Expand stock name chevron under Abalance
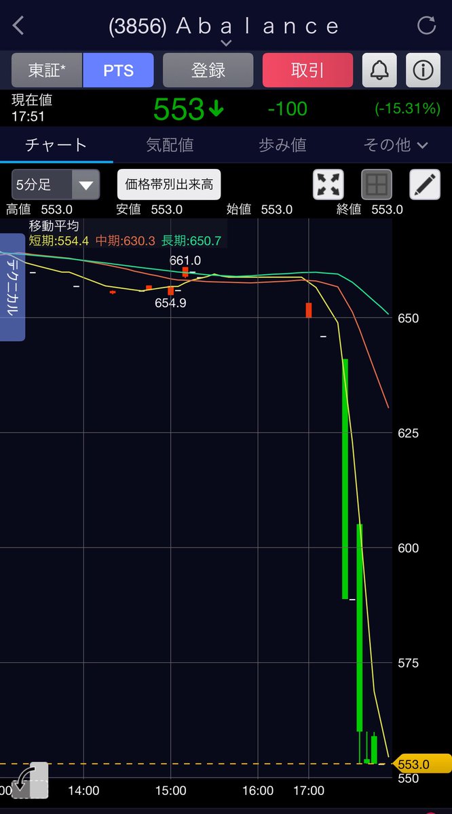This screenshot has height=814, width=452. tap(226, 43)
